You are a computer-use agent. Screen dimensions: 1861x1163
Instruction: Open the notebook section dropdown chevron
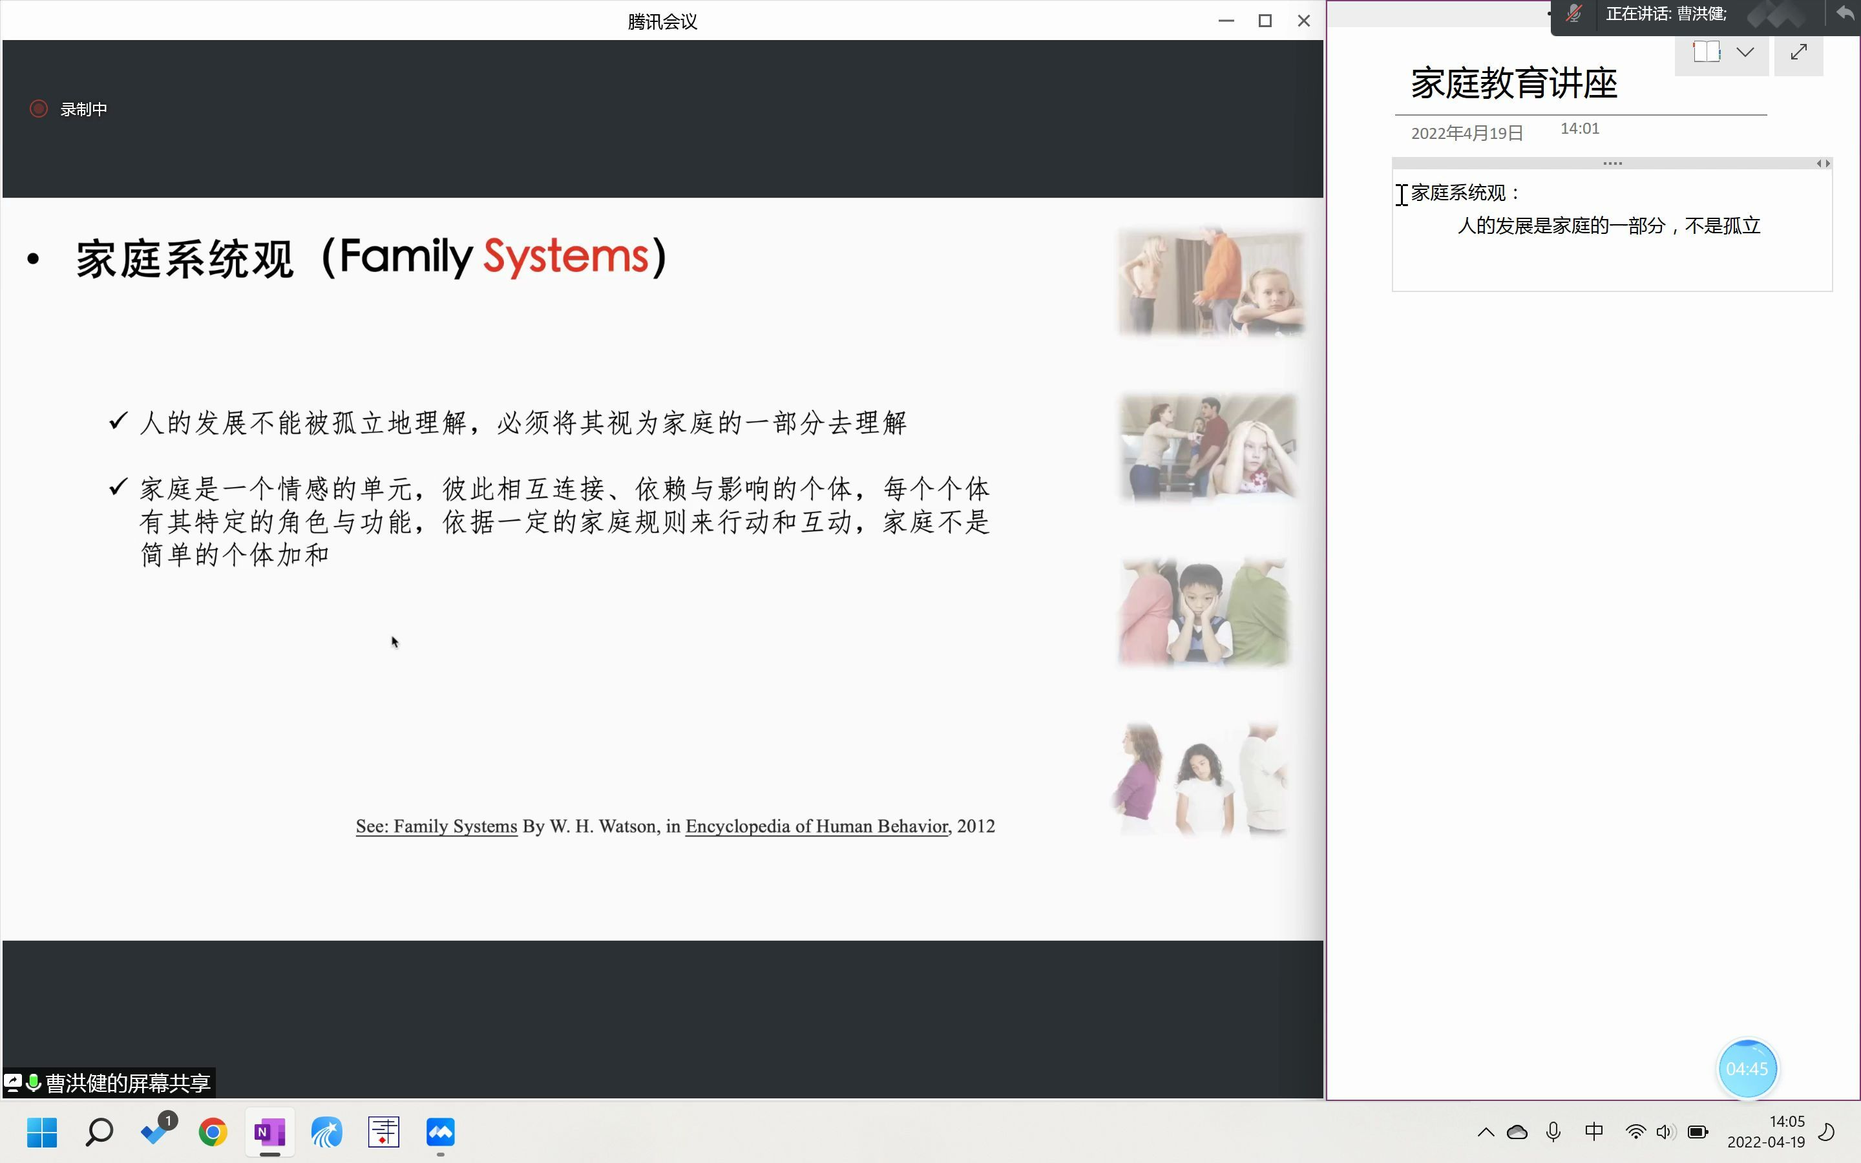tap(1745, 51)
